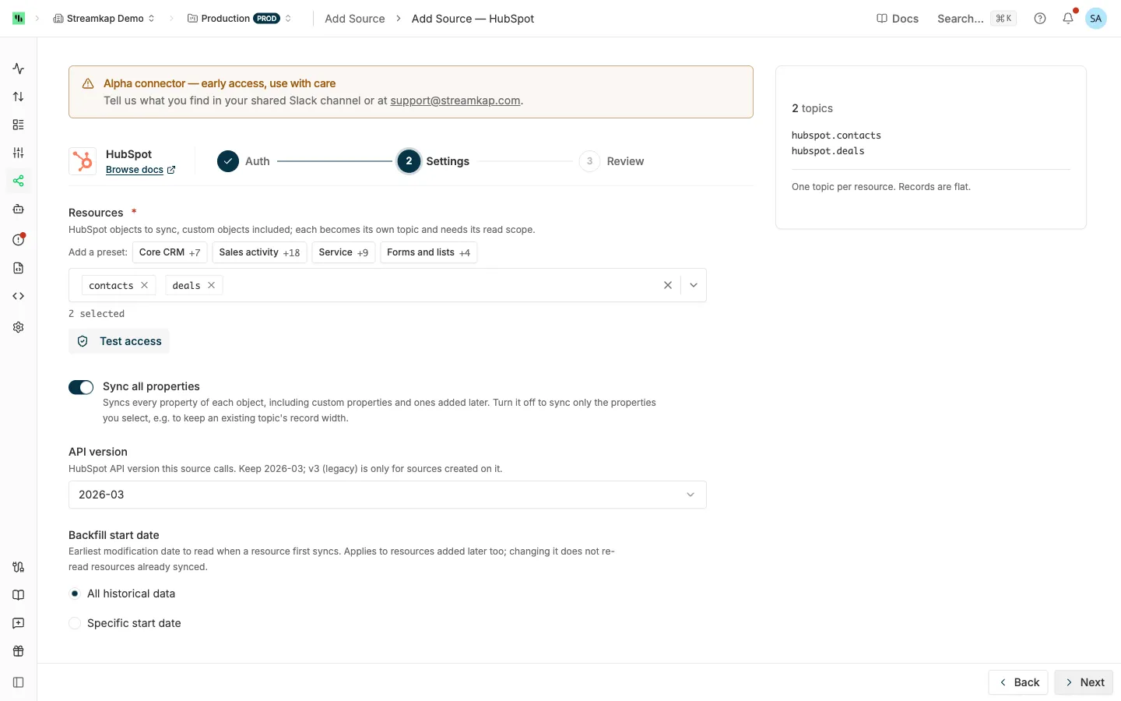The height and width of the screenshot is (701, 1121).
Task: Clear all selected resources
Action: click(668, 285)
